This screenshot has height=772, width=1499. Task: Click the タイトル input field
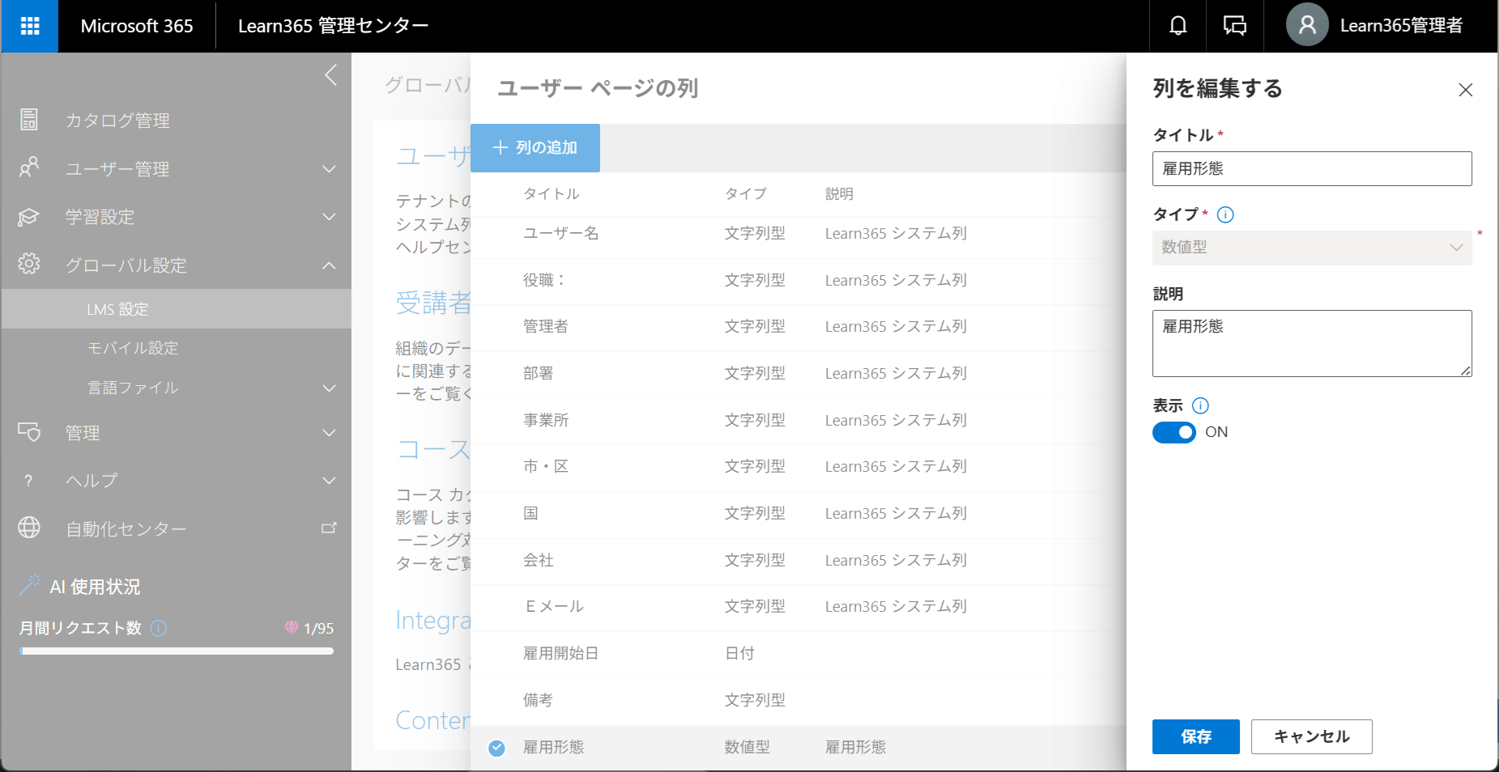[x=1312, y=168]
